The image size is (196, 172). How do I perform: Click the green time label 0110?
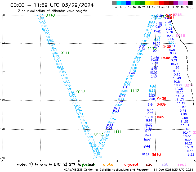[x=50, y=15]
